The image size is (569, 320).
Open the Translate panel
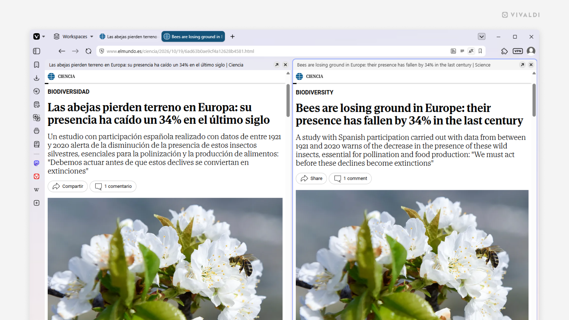coord(36,118)
